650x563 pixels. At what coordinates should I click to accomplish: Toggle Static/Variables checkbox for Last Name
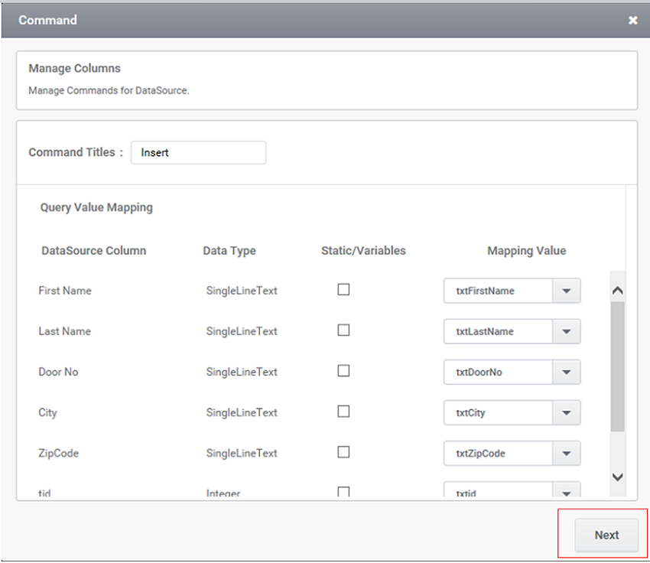(x=343, y=330)
